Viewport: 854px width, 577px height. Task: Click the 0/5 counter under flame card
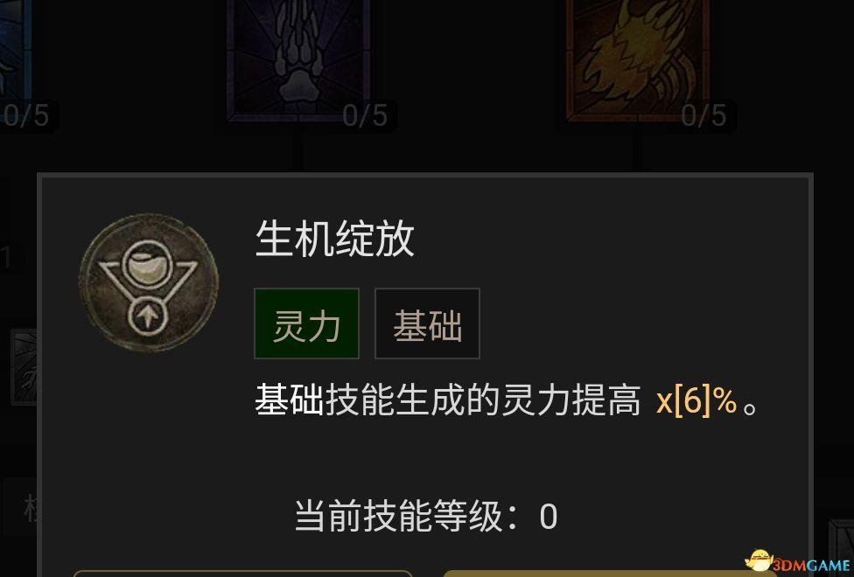[703, 115]
